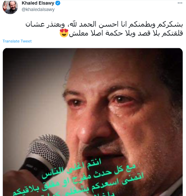Open the attached tweet photo
This screenshot has height=196, width=186.
[x=93, y=122]
